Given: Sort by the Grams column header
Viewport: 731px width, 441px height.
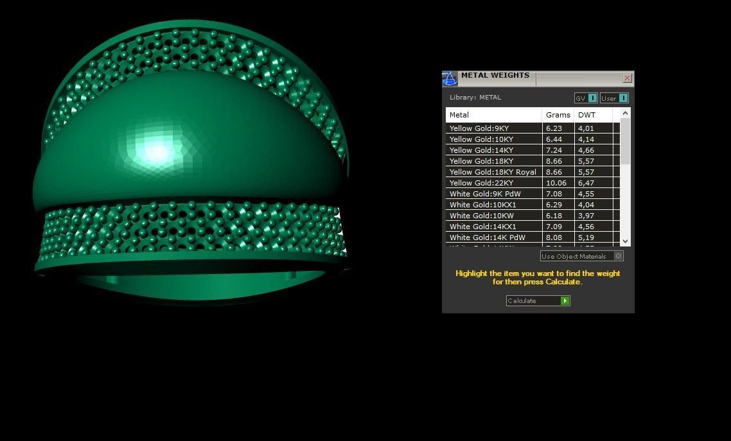Looking at the screenshot, I should coord(558,114).
